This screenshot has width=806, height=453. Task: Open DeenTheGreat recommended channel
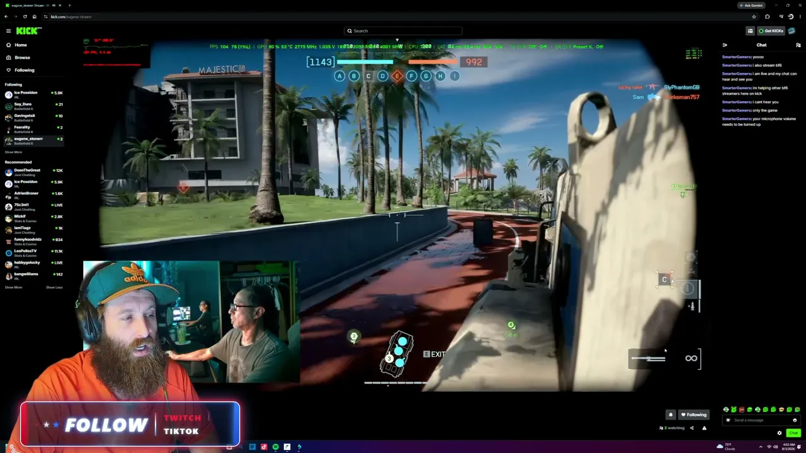(x=34, y=172)
